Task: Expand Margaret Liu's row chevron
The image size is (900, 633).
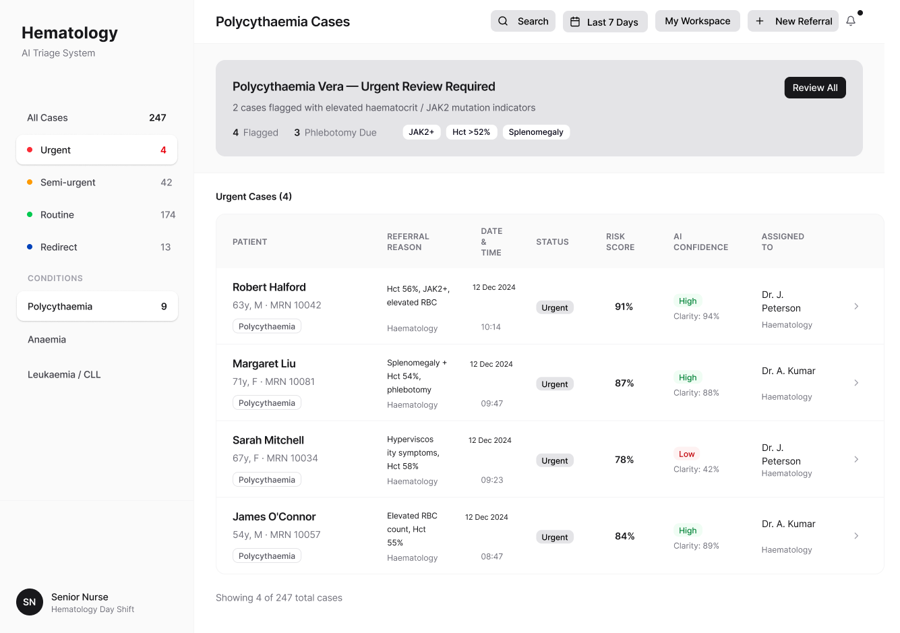Action: pyautogui.click(x=856, y=383)
